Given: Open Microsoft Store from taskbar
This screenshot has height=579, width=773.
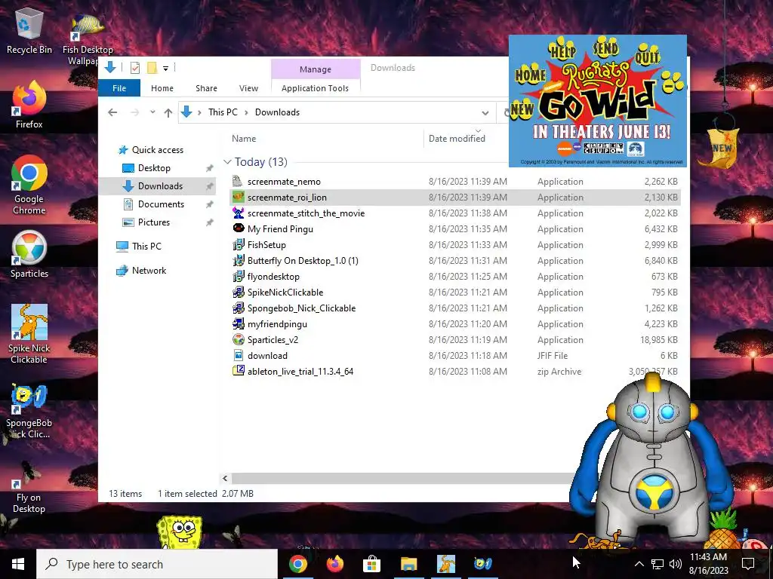Looking at the screenshot, I should click(371, 564).
